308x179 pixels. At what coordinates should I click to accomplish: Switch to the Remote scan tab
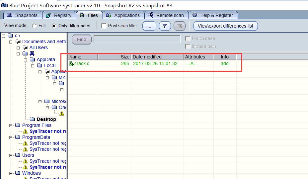(167, 15)
